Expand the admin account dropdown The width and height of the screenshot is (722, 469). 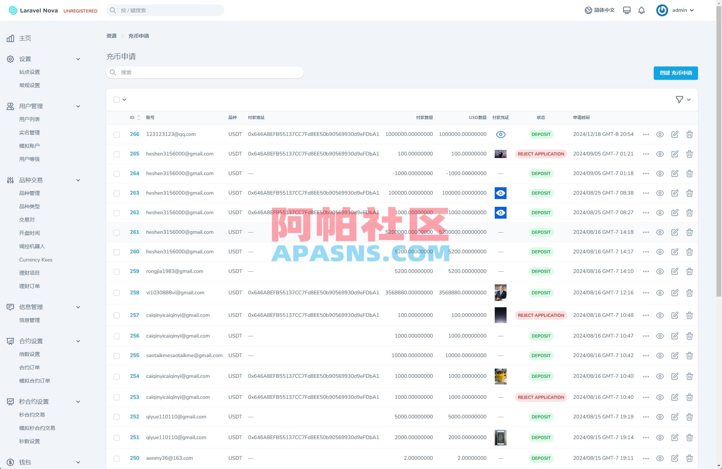(x=682, y=10)
